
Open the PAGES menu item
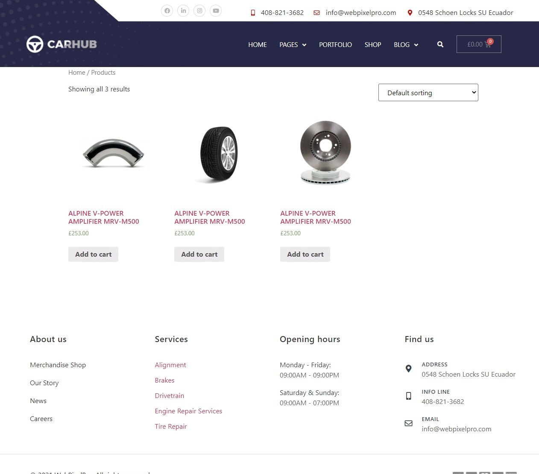(x=289, y=44)
